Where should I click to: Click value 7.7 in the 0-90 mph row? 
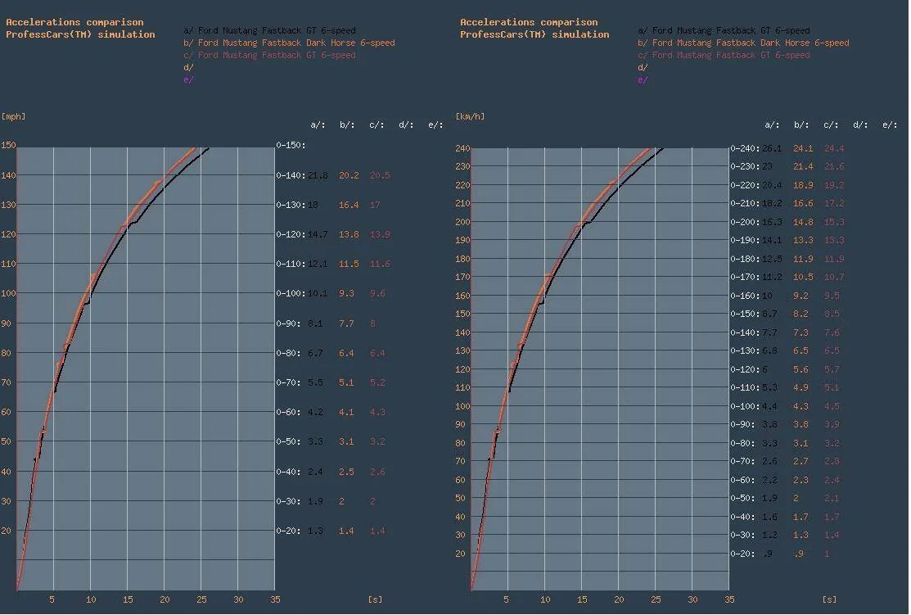346,323
